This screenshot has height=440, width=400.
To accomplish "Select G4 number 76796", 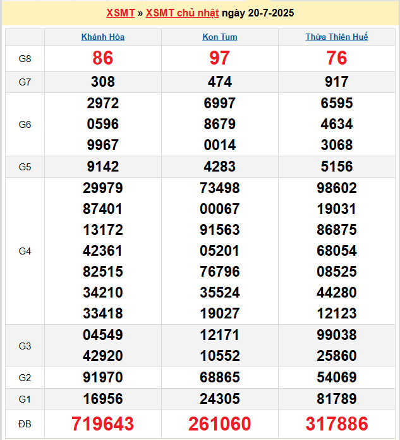I will click(220, 272).
